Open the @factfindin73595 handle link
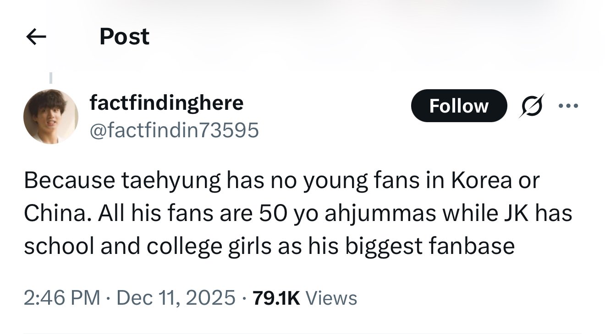Viewport: 605px width, 334px height. pos(174,131)
